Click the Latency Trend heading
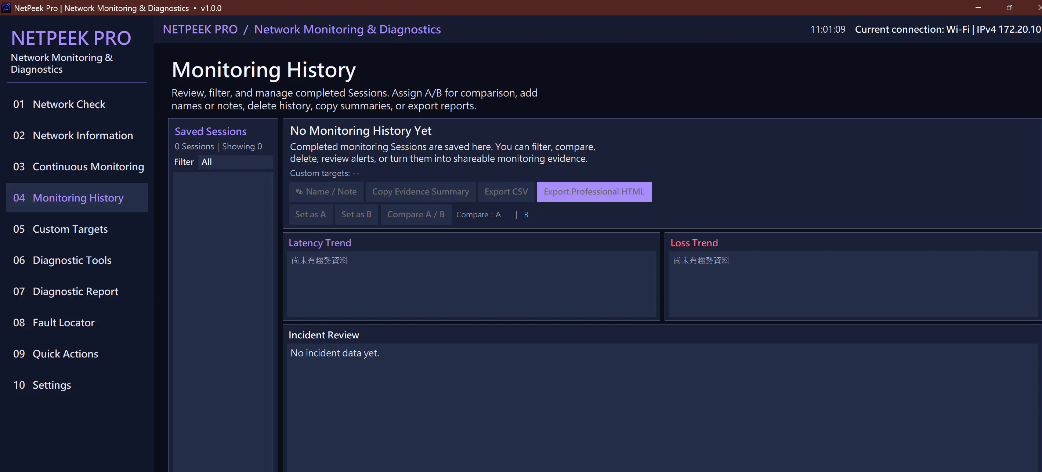Image resolution: width=1042 pixels, height=472 pixels. (x=319, y=243)
